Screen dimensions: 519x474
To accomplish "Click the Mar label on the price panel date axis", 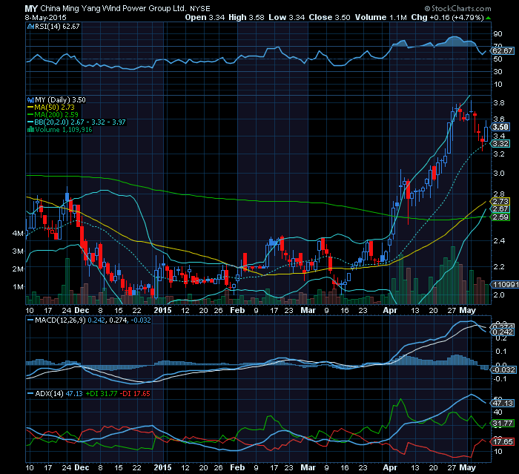I will 308,310.
